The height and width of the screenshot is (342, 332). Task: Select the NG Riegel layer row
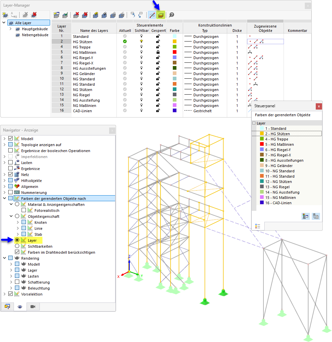(x=82, y=95)
